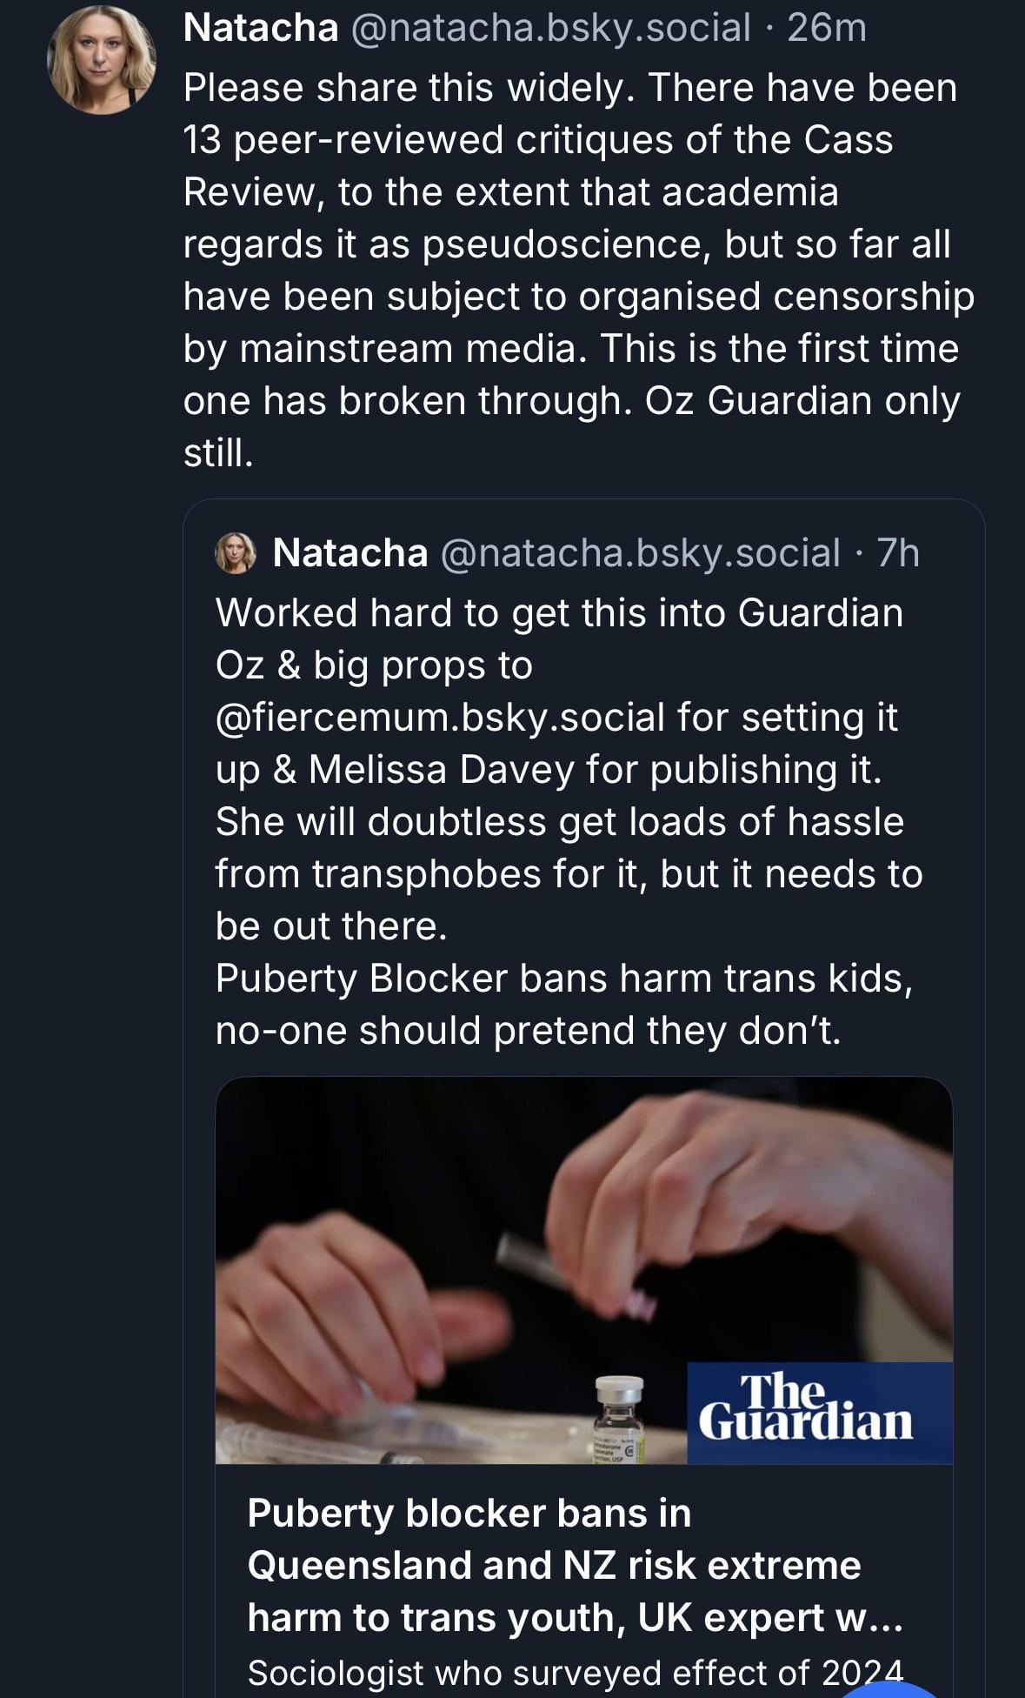Follow the @fiercemum.bsky.social mention link
The image size is (1025, 1698).
coord(440,718)
